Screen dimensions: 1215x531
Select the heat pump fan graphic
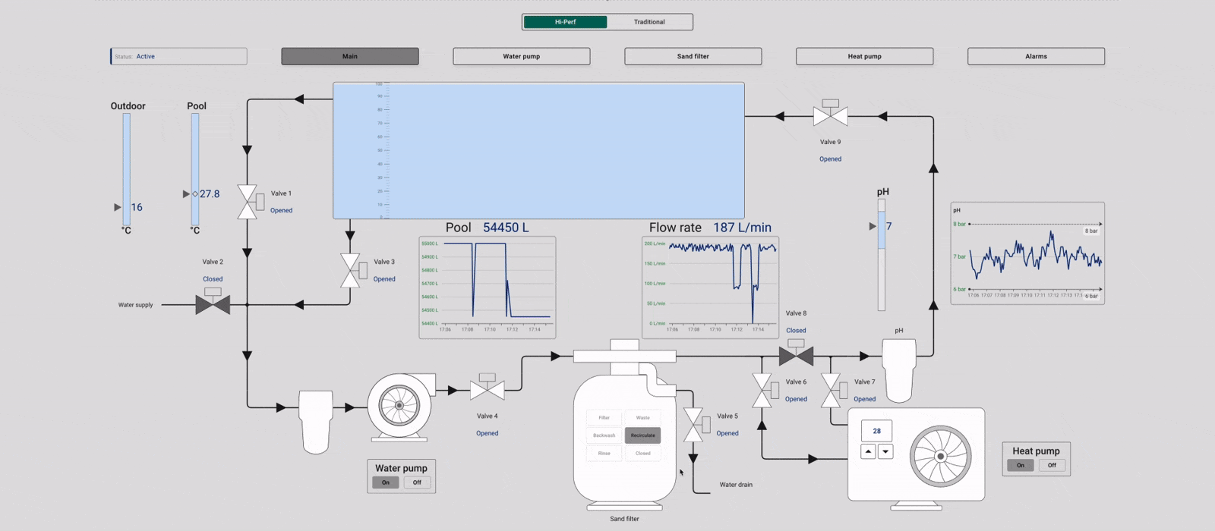click(x=940, y=456)
